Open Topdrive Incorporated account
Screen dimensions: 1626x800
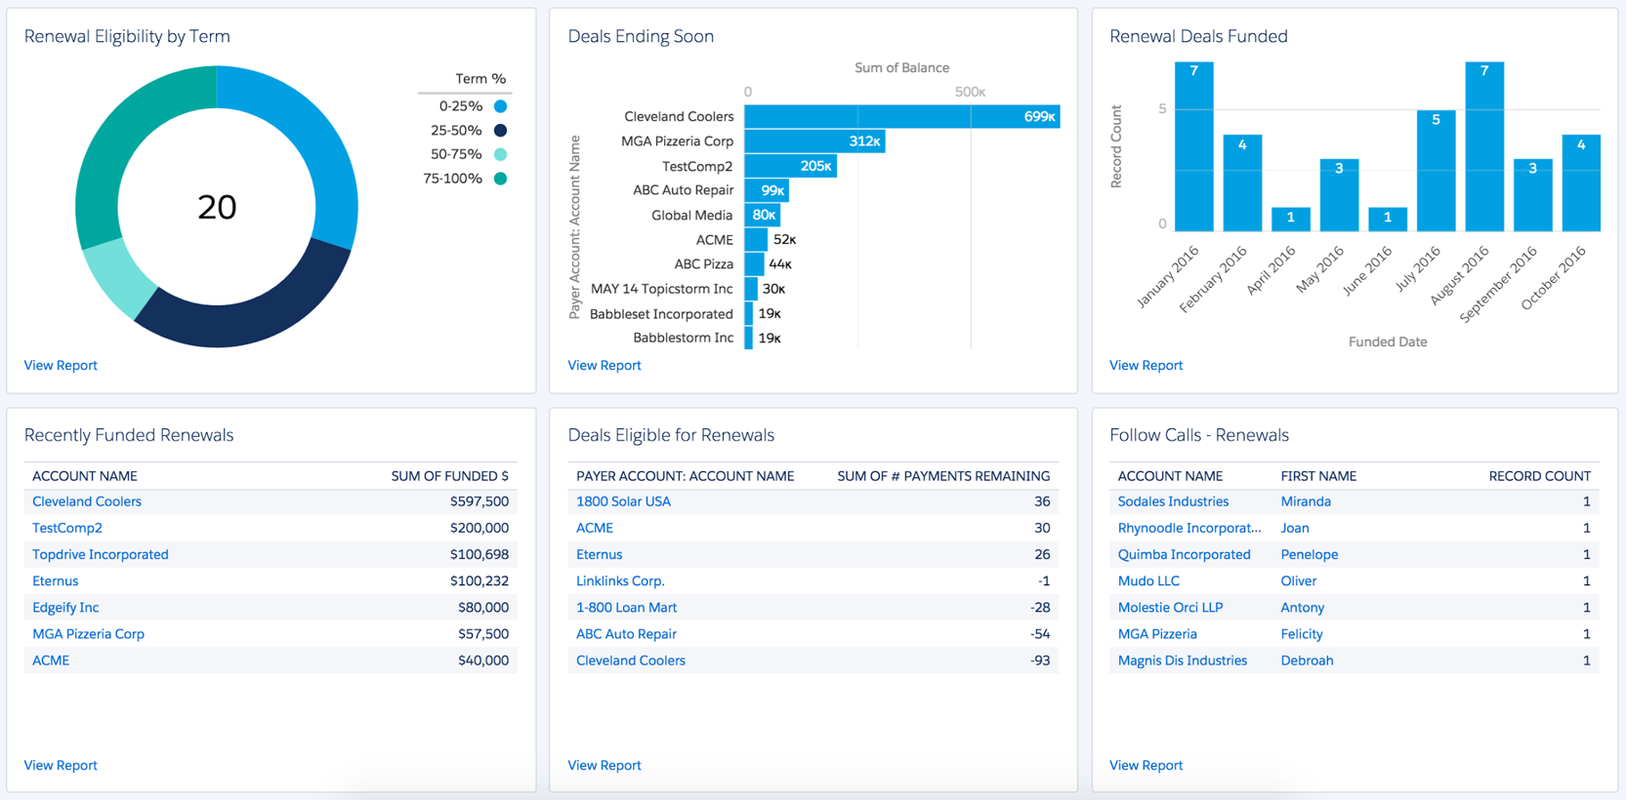(101, 554)
